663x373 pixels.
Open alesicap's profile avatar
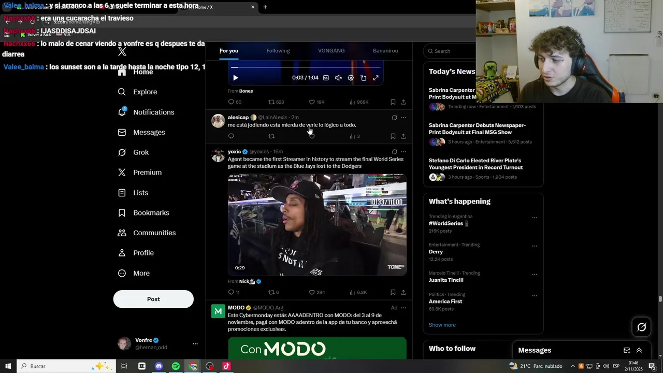pos(218,121)
